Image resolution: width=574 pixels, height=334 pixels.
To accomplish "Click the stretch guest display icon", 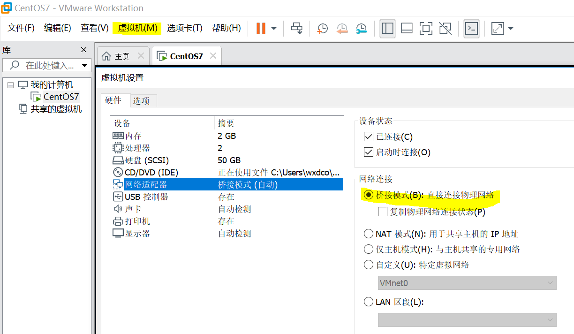I will point(497,29).
